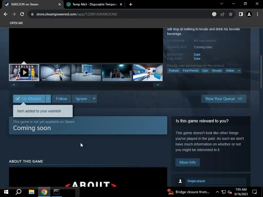This screenshot has height=197, width=263.
Task: Click the Chrome taskbar icon
Action: (x=44, y=192)
